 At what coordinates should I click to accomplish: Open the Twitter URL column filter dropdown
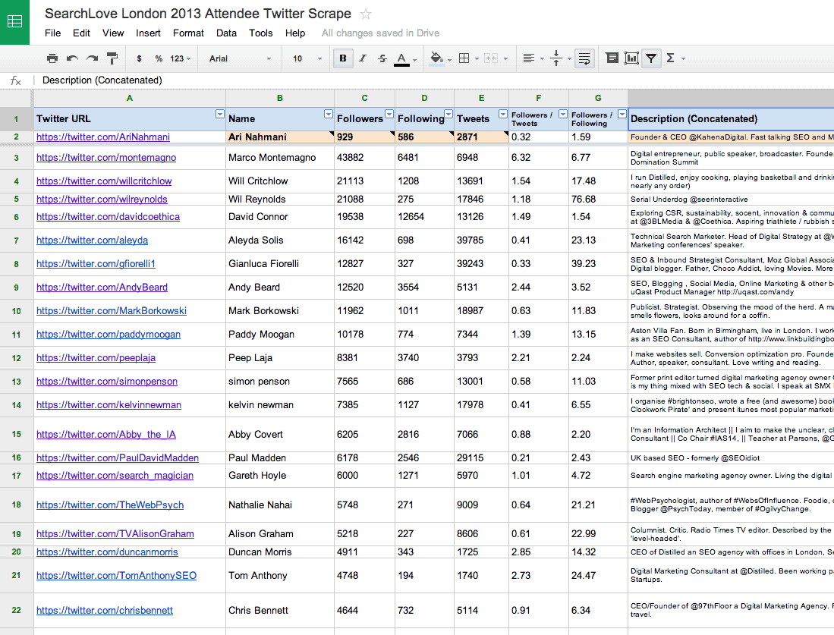pos(219,114)
